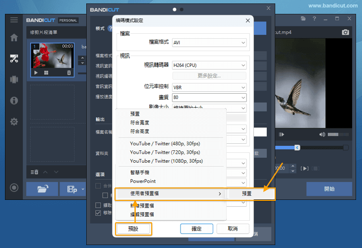Choose 符合寬度 menu item
Image resolution: width=362 pixels, height=248 pixels.
pos(139,123)
